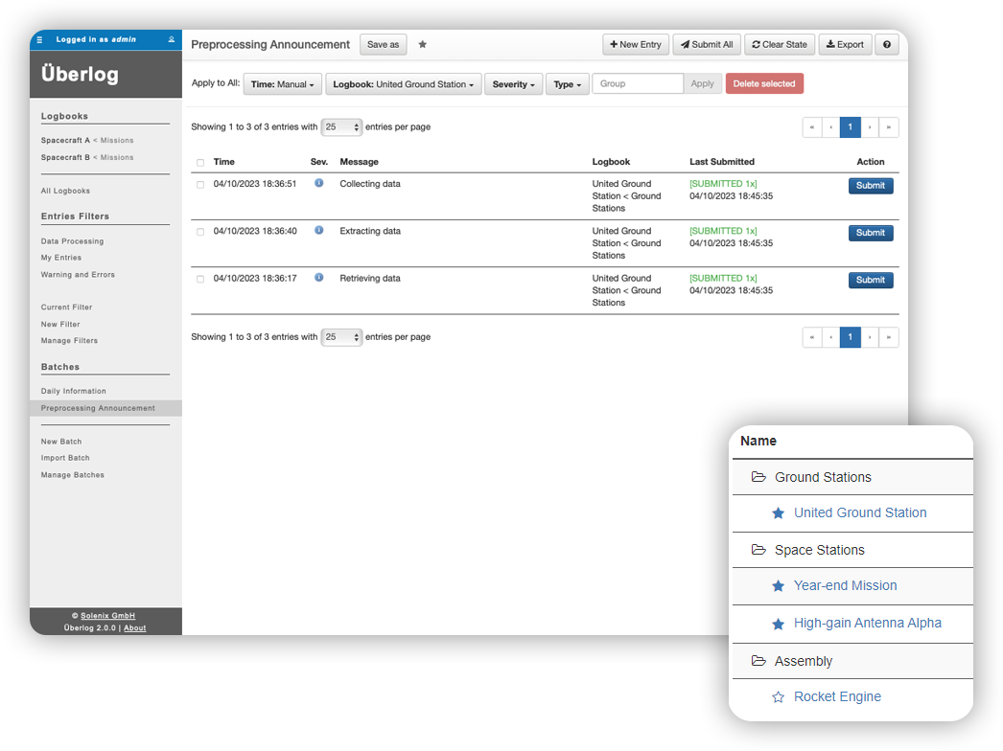Sort by the Time column header
The image size is (1003, 751).
click(x=223, y=162)
